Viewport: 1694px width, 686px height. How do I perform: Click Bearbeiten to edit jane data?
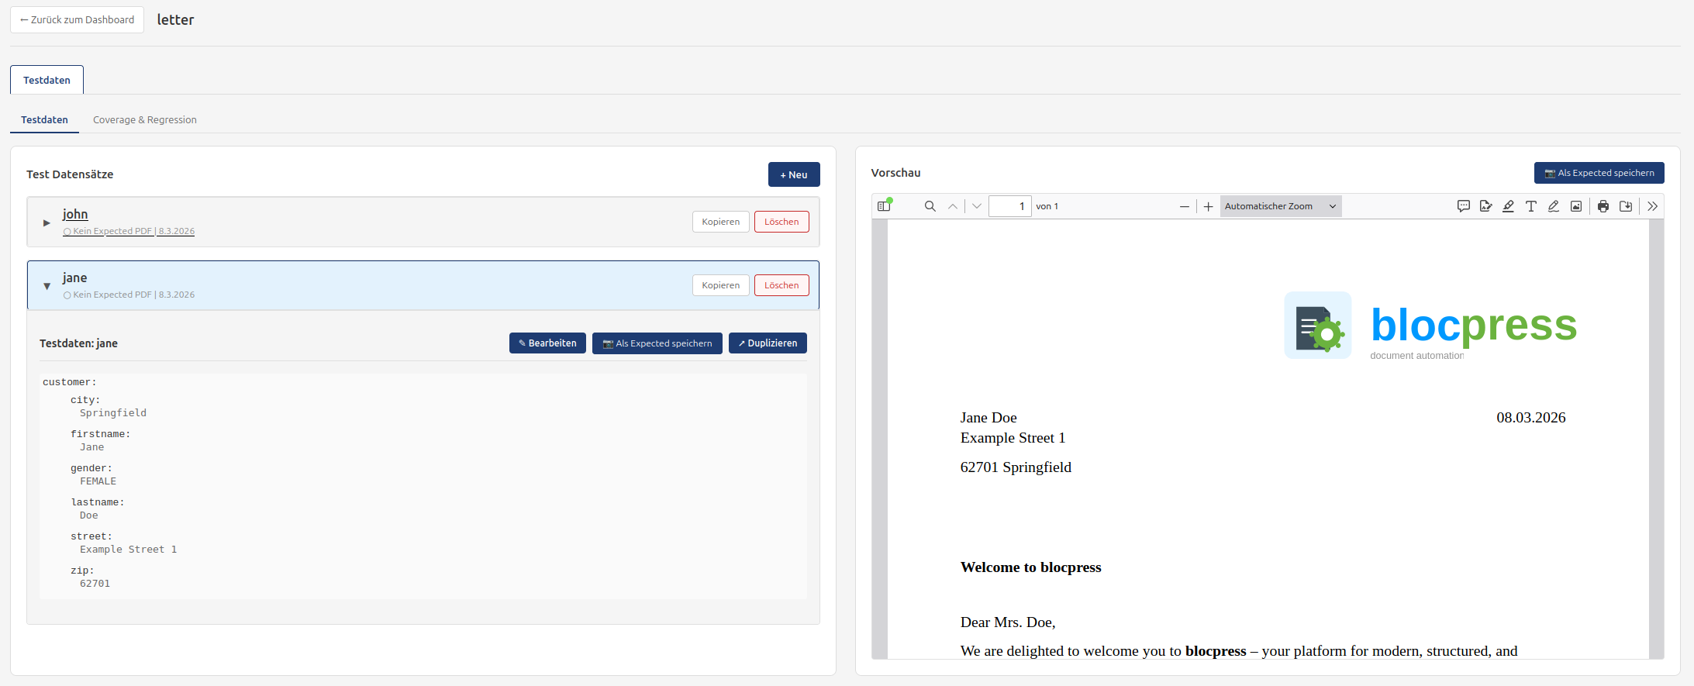tap(547, 343)
